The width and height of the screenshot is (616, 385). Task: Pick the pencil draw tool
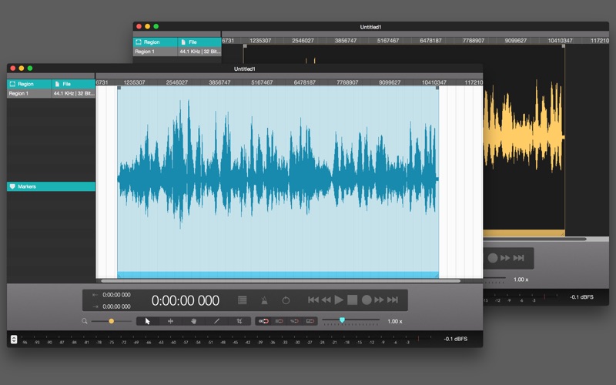click(216, 321)
